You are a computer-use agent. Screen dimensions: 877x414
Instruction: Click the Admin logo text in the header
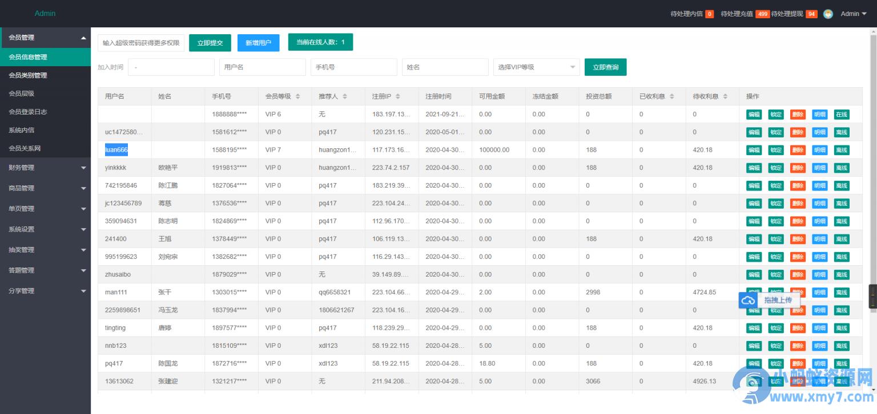pos(45,13)
